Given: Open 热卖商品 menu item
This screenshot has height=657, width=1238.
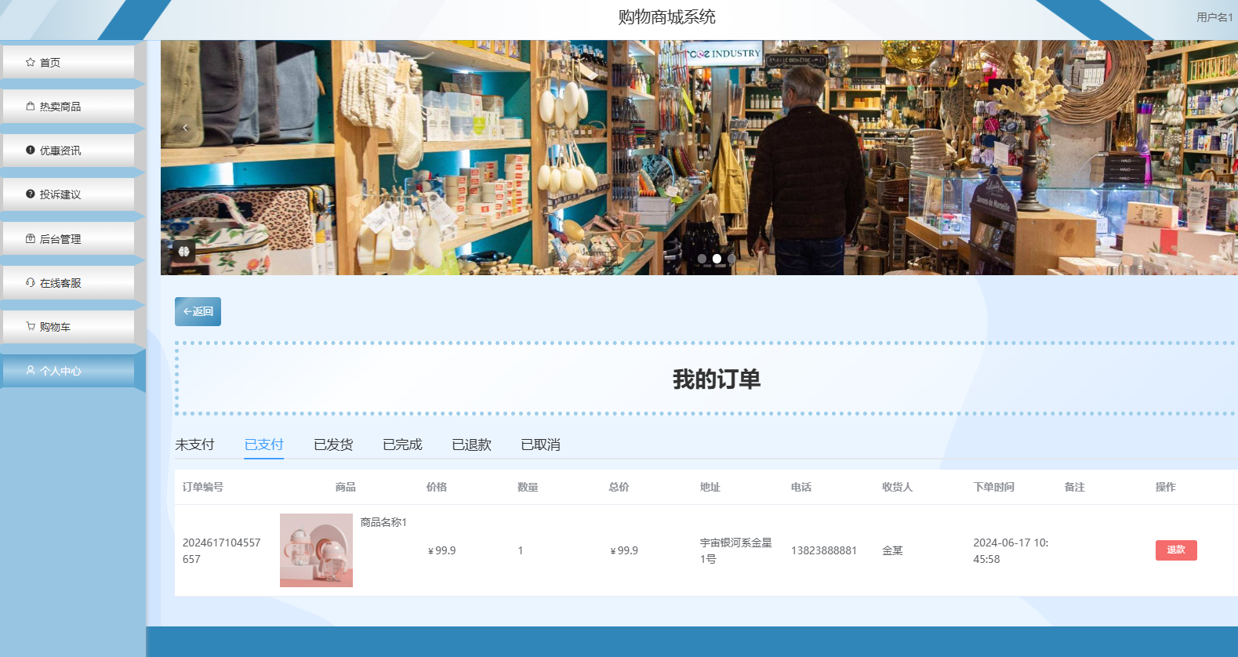Looking at the screenshot, I should pyautogui.click(x=68, y=106).
